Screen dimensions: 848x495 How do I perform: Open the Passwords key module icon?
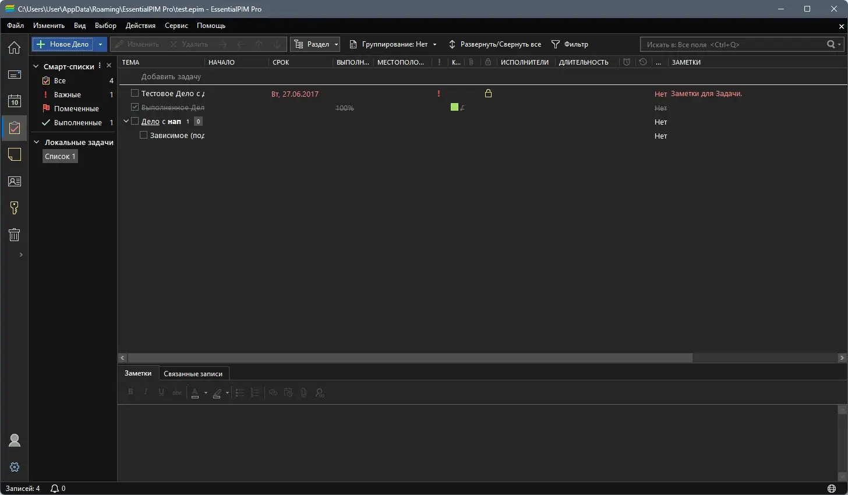(x=14, y=208)
